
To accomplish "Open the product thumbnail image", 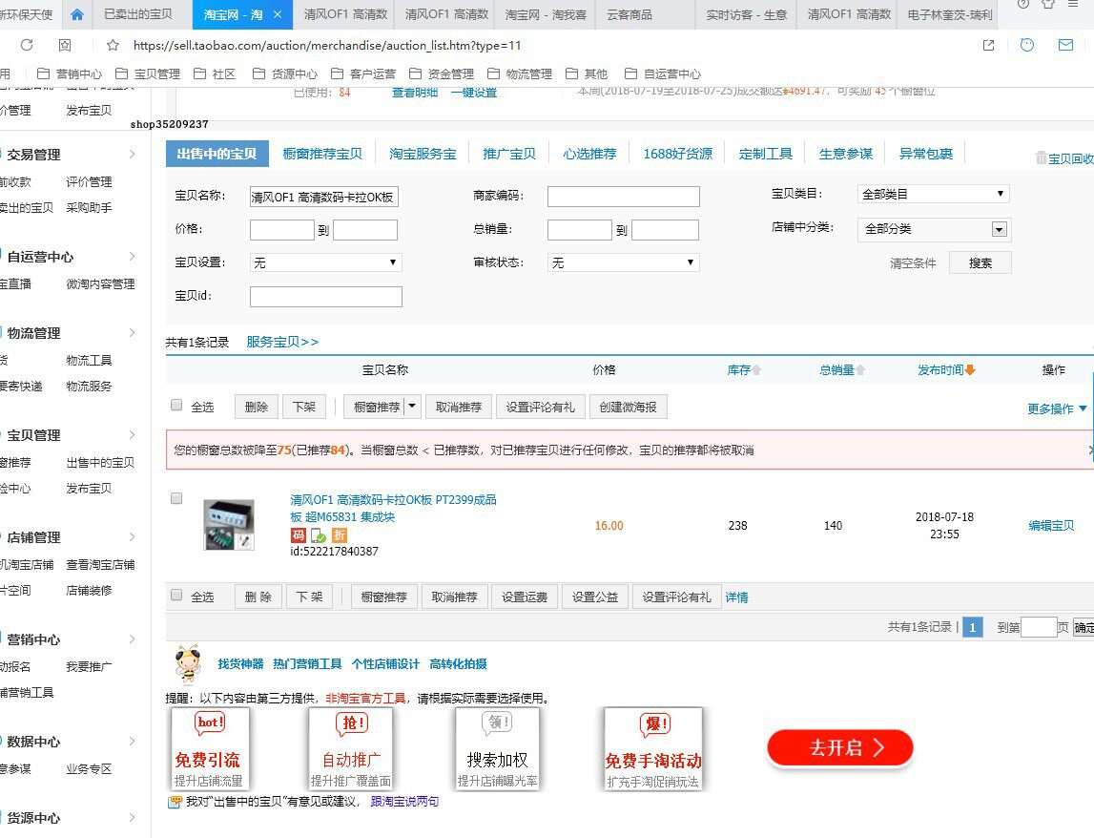I will (229, 524).
